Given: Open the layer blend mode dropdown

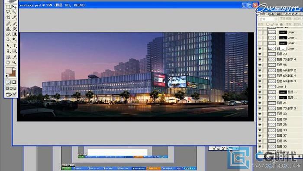Looking at the screenshot, I should [268, 19].
